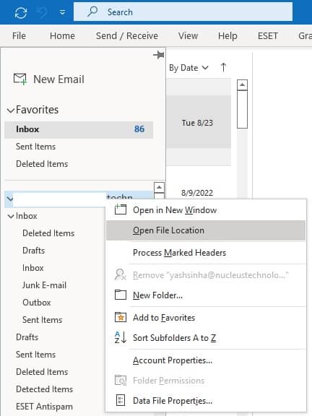The height and width of the screenshot is (416, 312).
Task: Click the New Email button label
Action: click(x=58, y=79)
